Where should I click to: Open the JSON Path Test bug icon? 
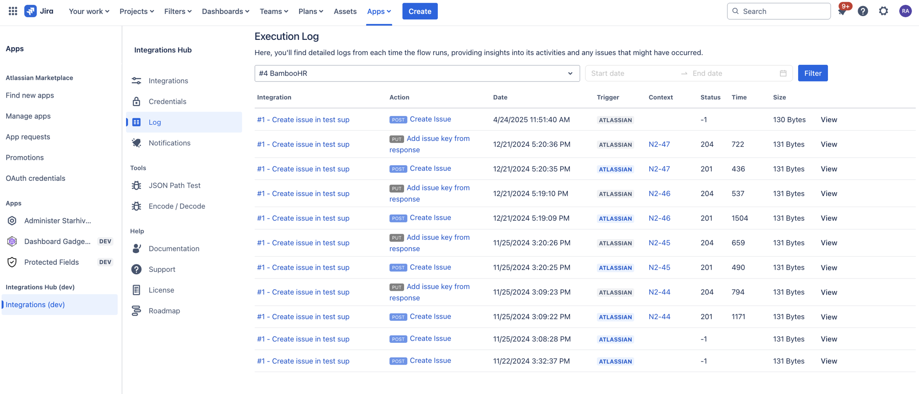[x=136, y=185]
